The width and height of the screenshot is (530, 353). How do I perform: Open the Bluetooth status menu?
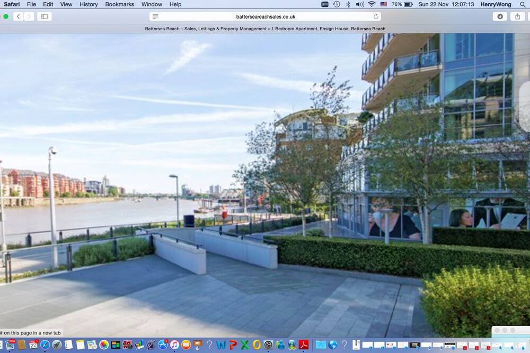(348, 4)
